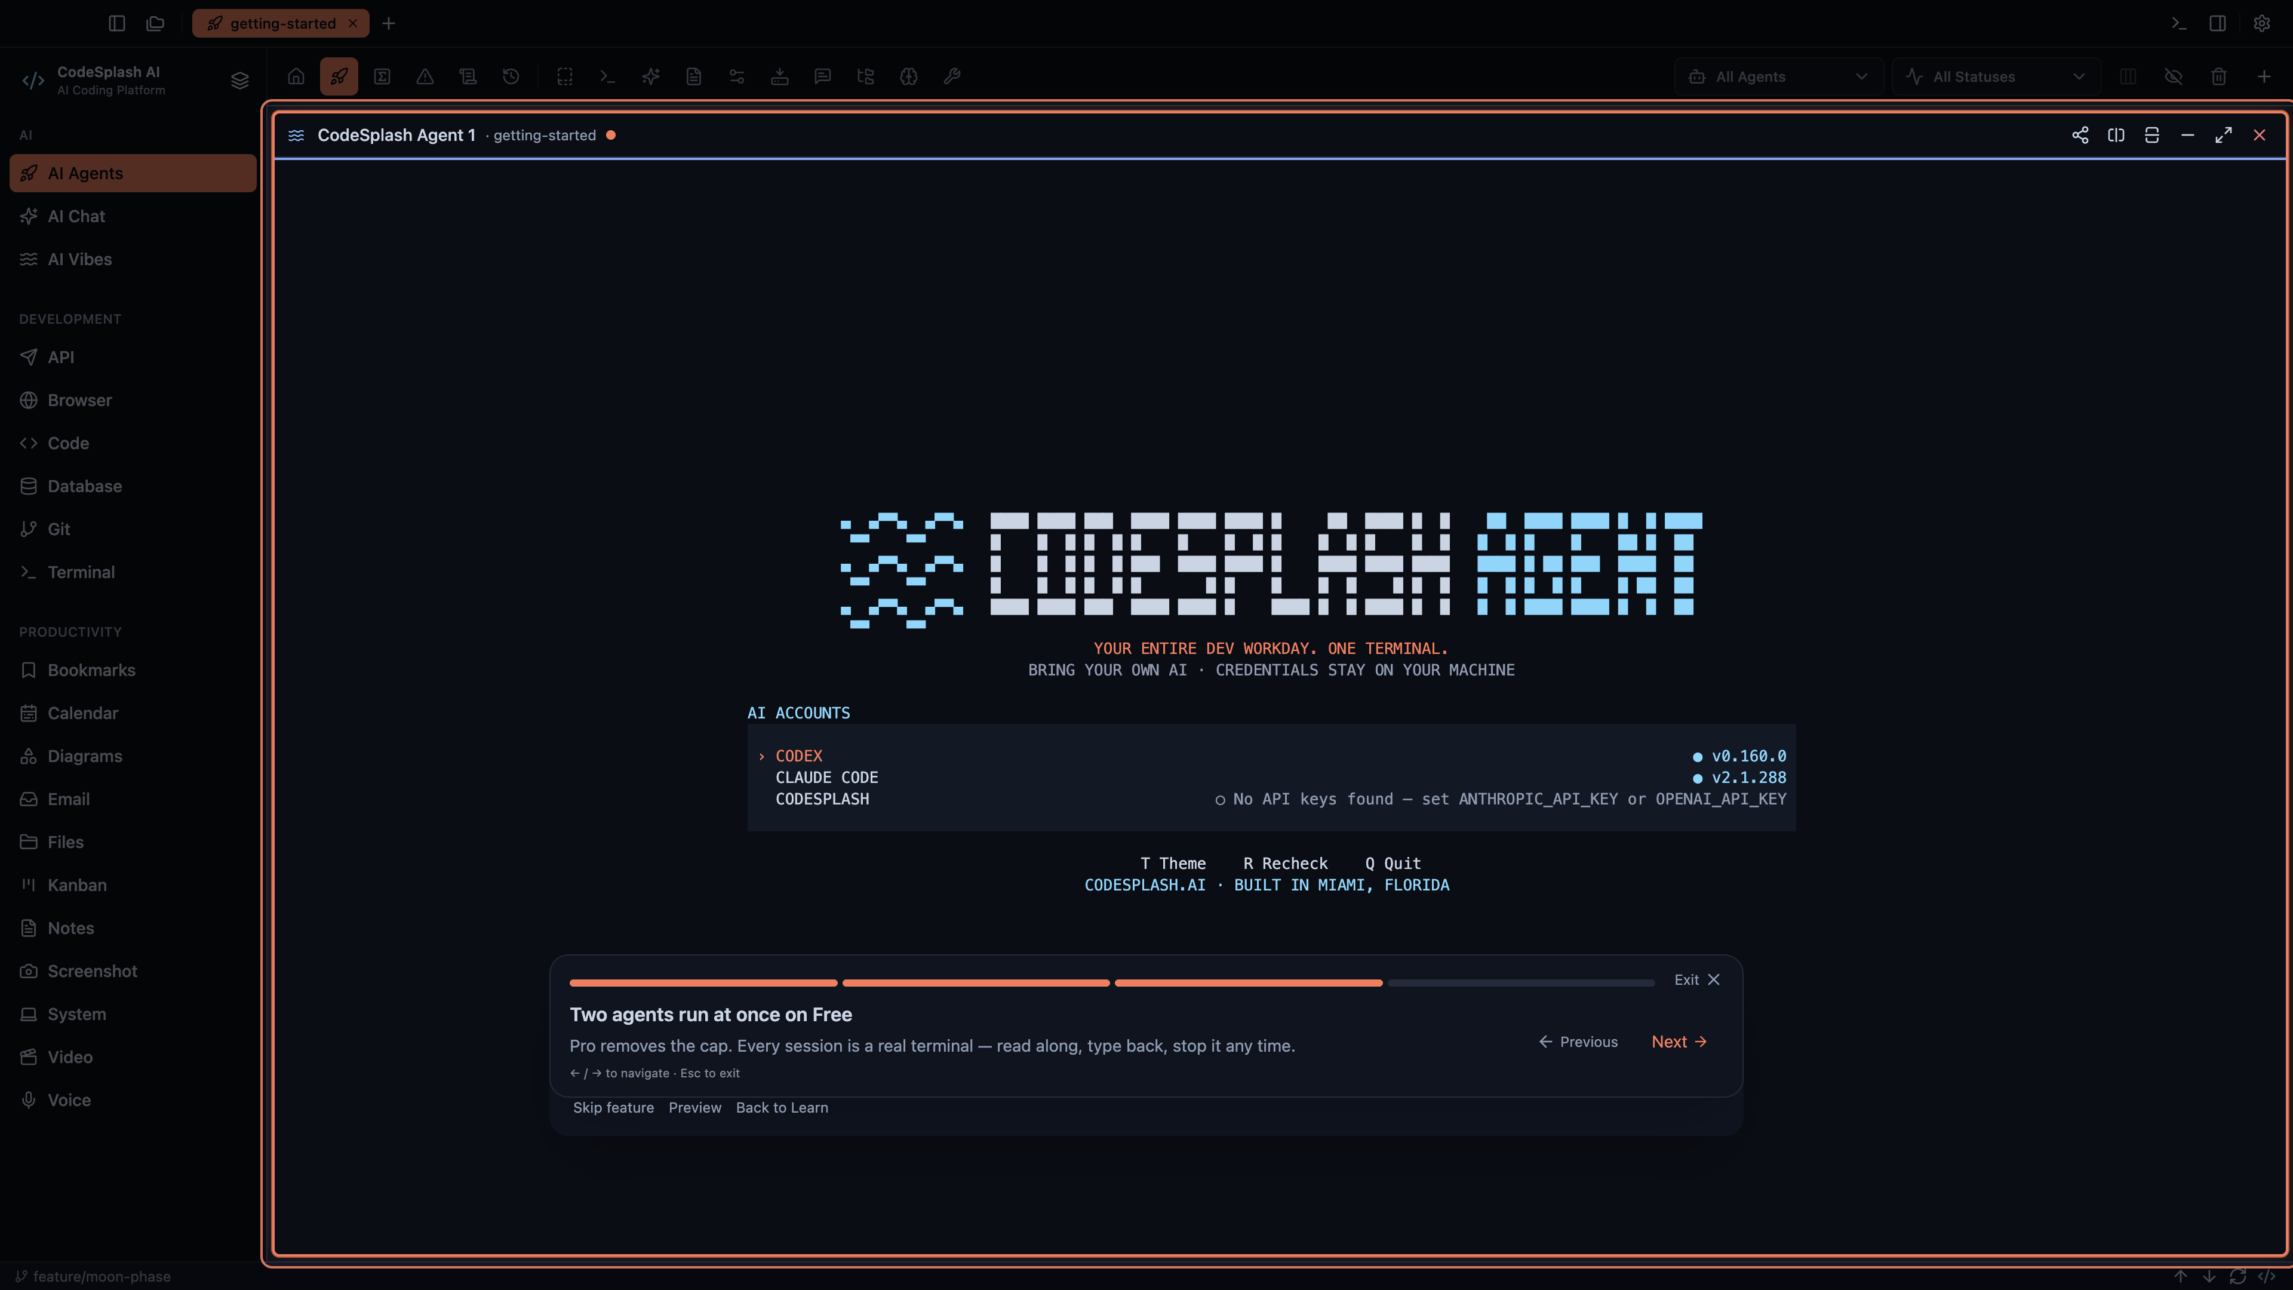Open AI Chat in the sidebar
This screenshot has width=2293, height=1290.
click(133, 216)
